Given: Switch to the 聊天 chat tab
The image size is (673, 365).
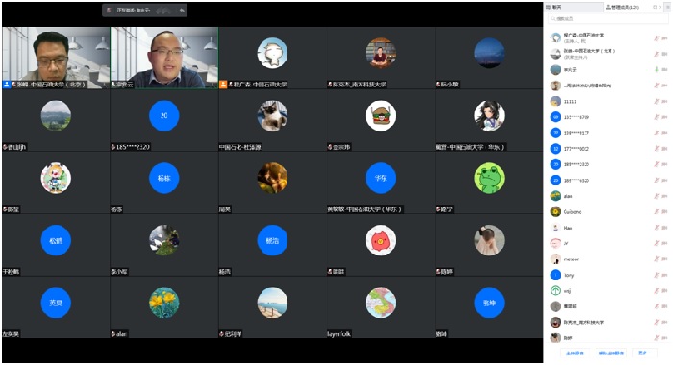Looking at the screenshot, I should coord(574,8).
